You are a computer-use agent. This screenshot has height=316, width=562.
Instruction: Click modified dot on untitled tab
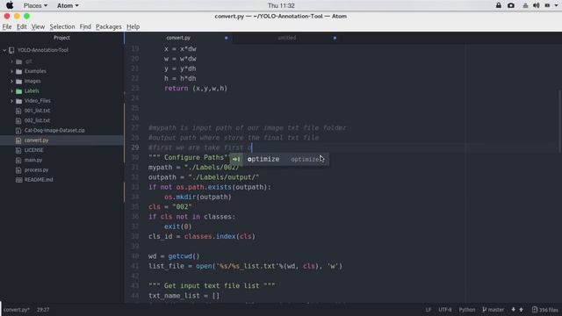[335, 38]
